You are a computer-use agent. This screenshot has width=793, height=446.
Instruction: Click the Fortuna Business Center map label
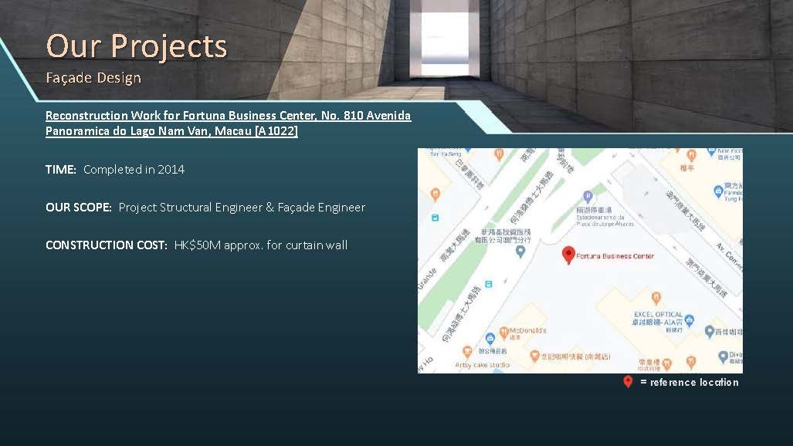tap(615, 256)
